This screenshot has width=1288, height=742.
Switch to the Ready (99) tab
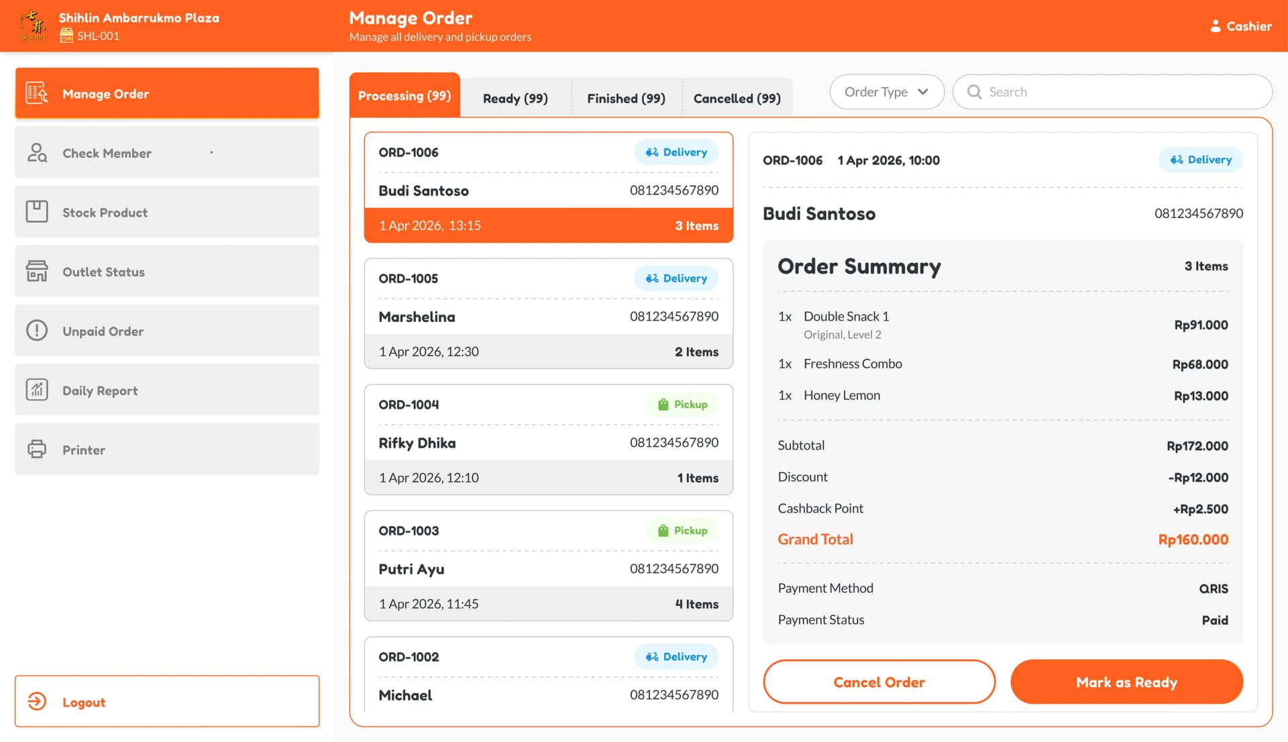pos(515,99)
